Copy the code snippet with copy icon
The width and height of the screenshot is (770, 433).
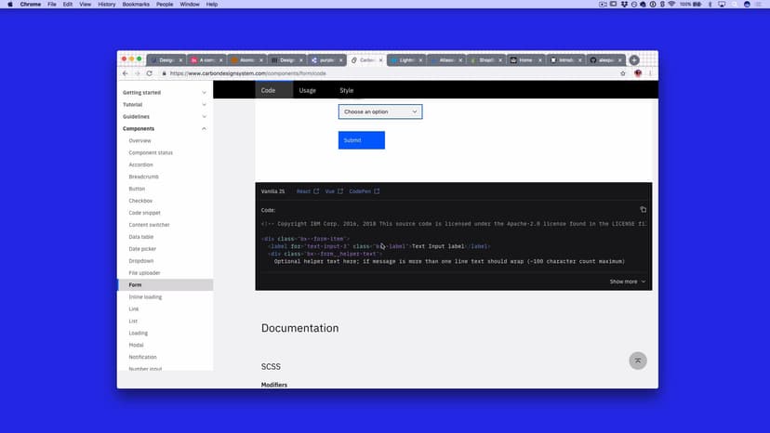(x=643, y=210)
